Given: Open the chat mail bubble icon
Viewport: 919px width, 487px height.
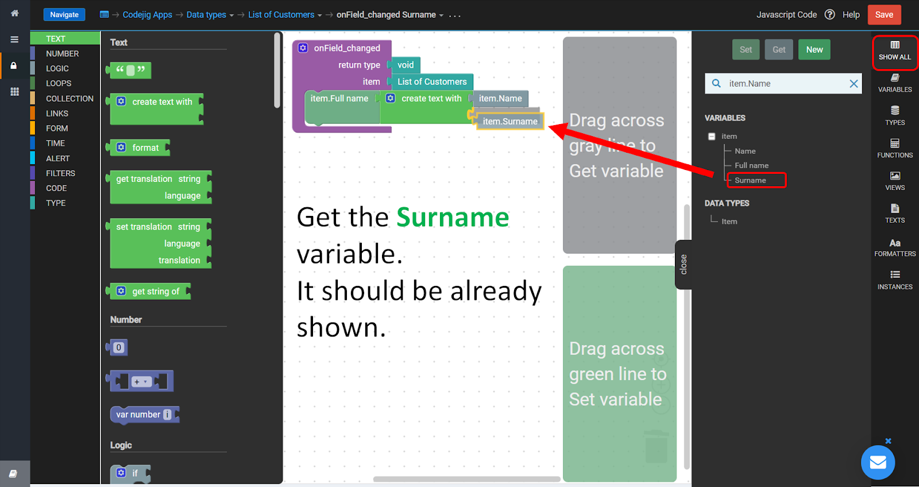Looking at the screenshot, I should point(878,462).
